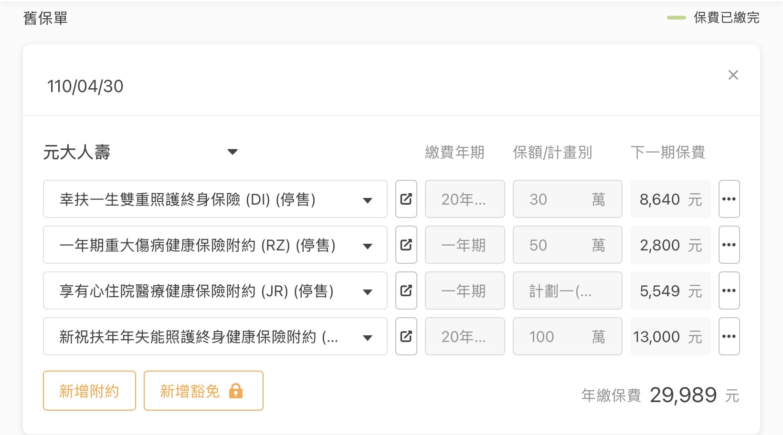Click the 110/04/30 policy date field

point(85,86)
